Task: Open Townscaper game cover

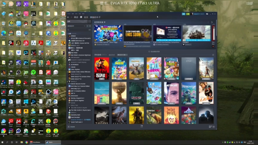Action: tap(102, 93)
